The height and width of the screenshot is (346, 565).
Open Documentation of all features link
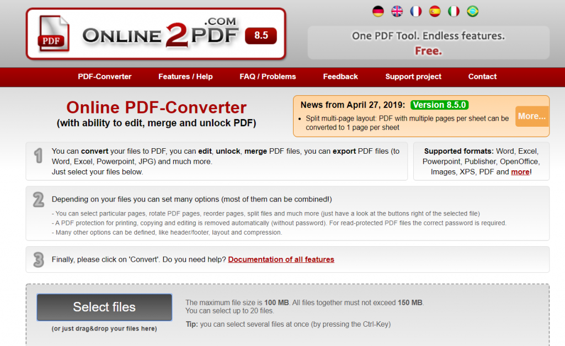pos(281,259)
